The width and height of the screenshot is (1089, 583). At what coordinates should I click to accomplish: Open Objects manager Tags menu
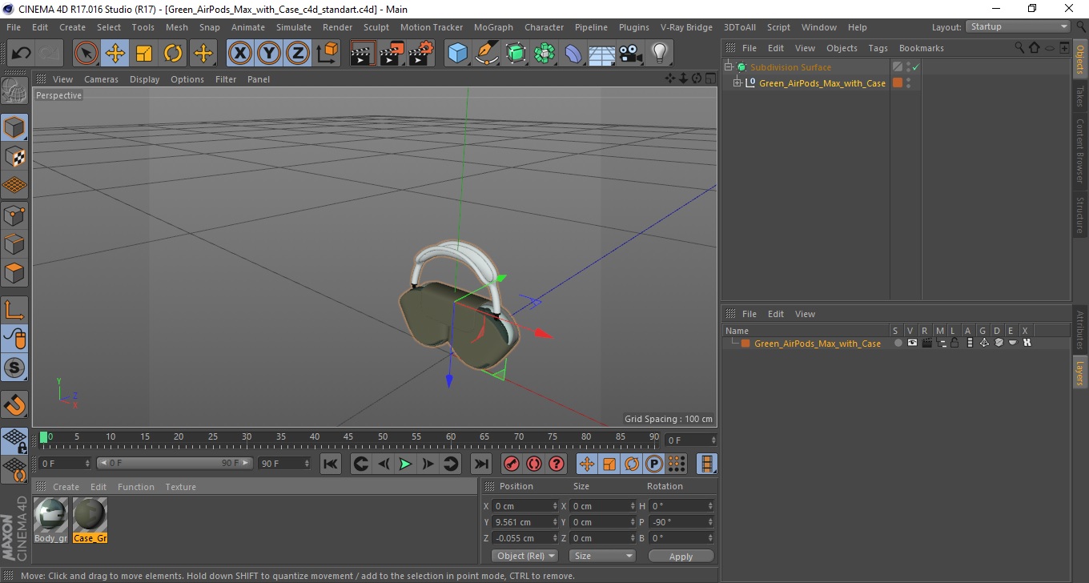pos(878,48)
